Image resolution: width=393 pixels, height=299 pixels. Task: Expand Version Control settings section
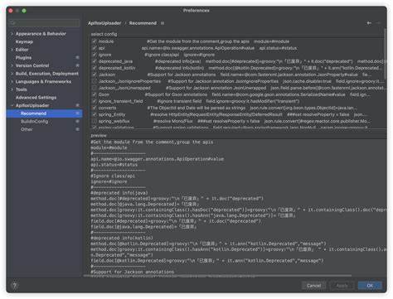click(12, 65)
